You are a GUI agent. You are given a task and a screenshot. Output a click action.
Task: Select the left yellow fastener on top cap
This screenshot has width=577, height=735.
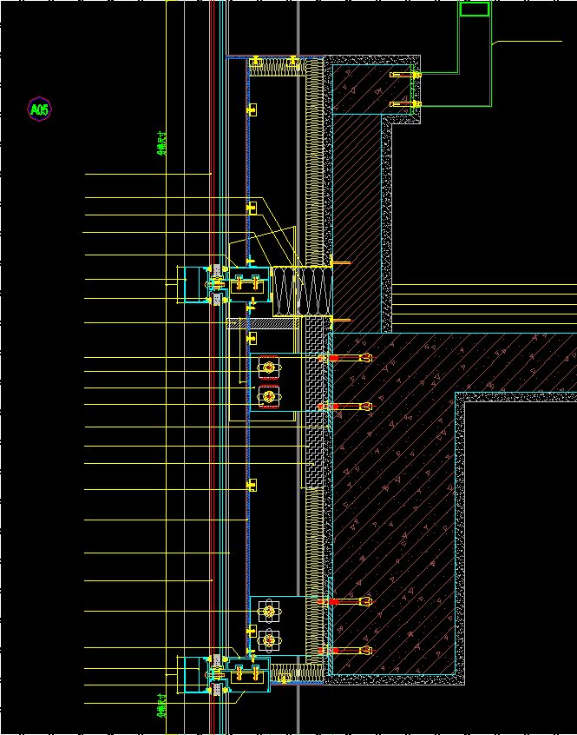(257, 62)
